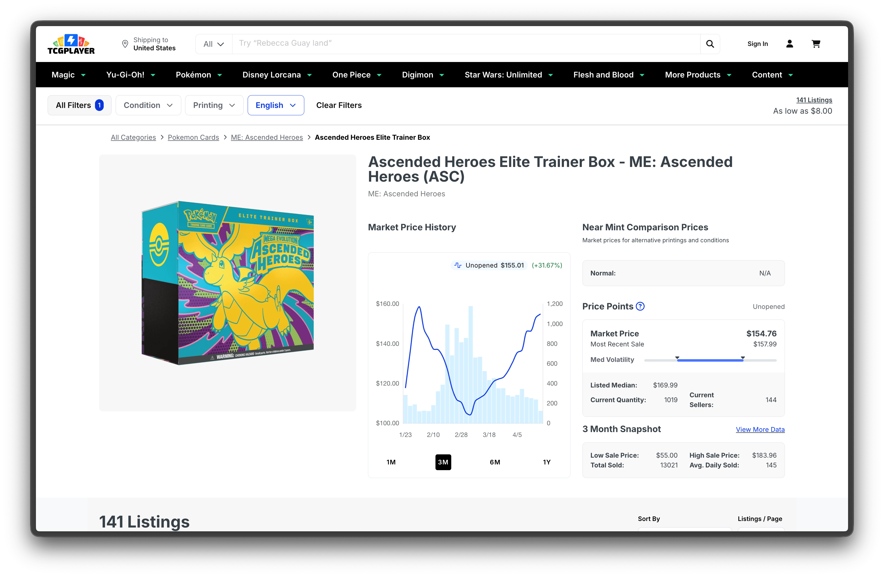Click the shipping location pin icon

125,44
